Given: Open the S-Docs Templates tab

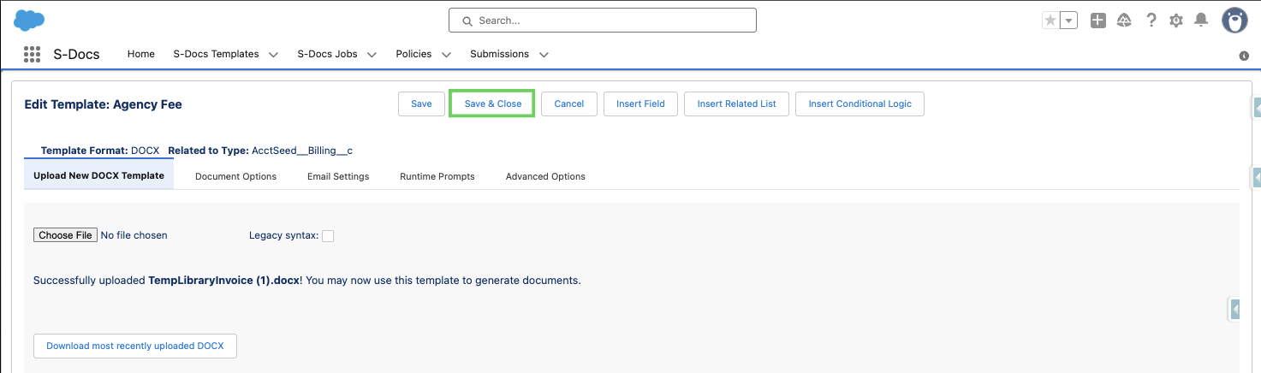Looking at the screenshot, I should point(216,54).
